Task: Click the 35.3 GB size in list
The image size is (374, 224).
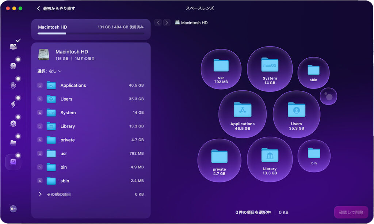Action: click(136, 99)
